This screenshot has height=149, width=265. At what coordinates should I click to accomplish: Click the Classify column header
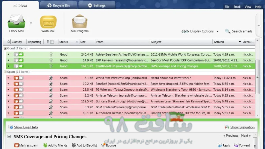(x=17, y=42)
